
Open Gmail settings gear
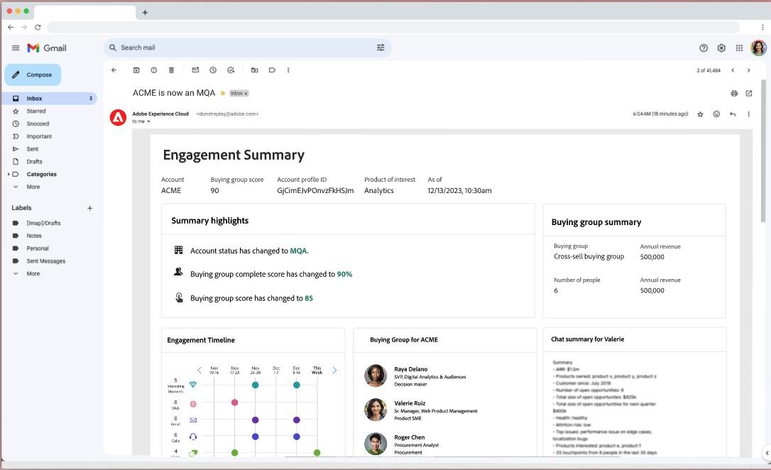click(x=721, y=48)
